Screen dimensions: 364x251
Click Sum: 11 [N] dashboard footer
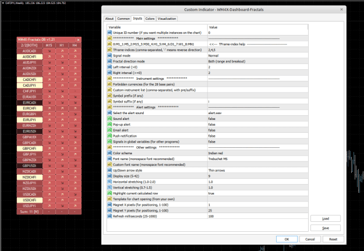30,211
